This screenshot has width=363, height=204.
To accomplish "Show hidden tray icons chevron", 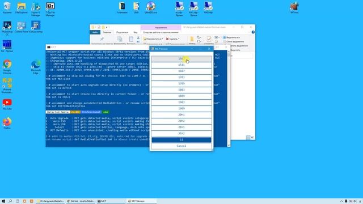I will click(x=341, y=201).
